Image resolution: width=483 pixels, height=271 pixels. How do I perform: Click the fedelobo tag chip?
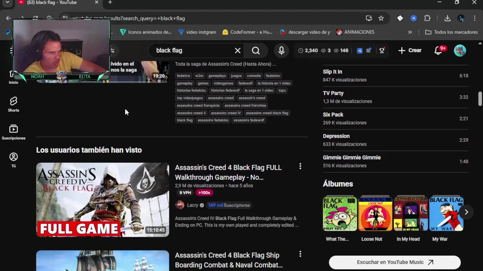tap(273, 76)
